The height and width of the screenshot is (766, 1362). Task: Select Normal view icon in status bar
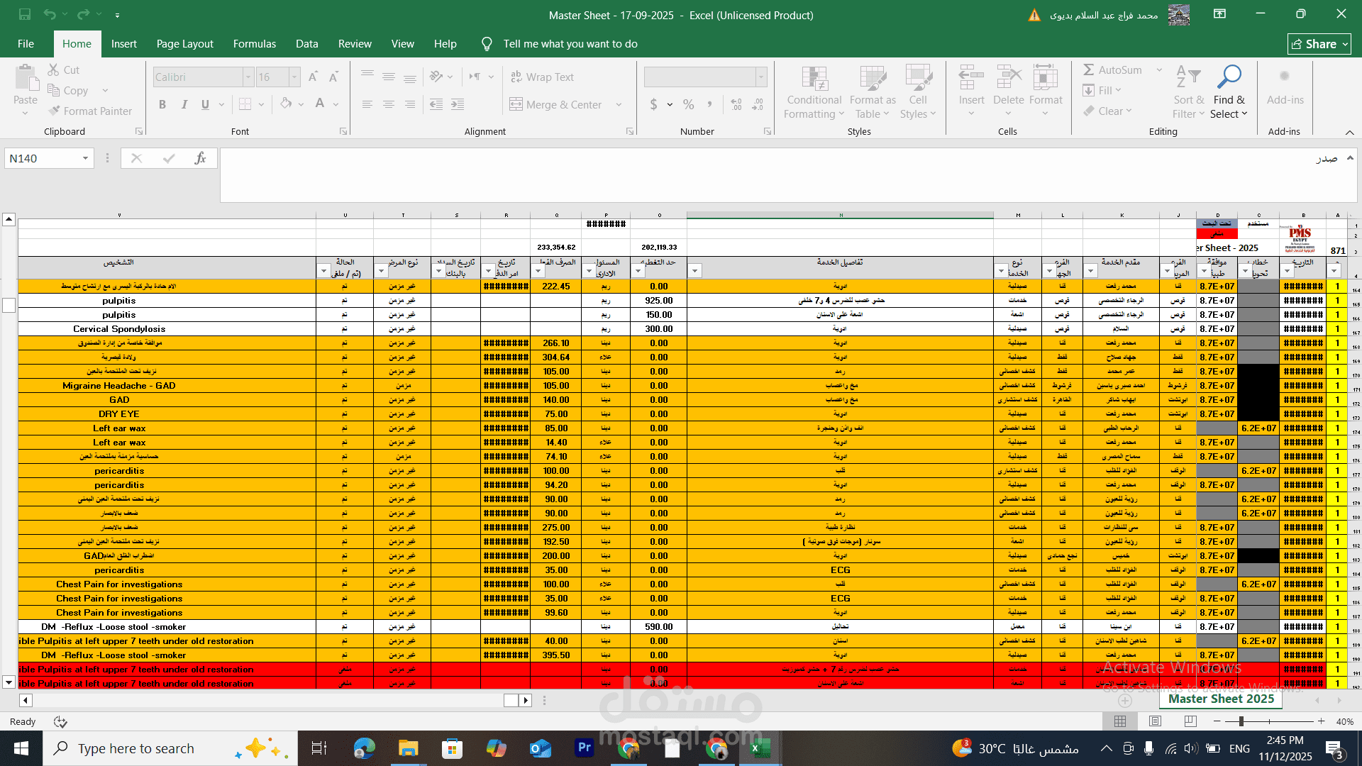click(1120, 721)
